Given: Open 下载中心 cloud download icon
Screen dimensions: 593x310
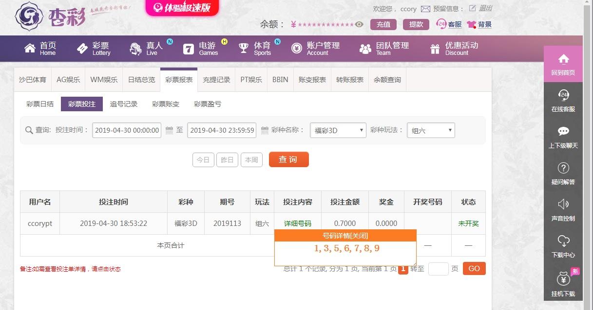Looking at the screenshot, I should [x=563, y=241].
